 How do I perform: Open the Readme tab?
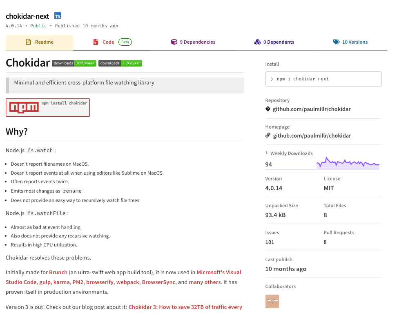tap(40, 42)
